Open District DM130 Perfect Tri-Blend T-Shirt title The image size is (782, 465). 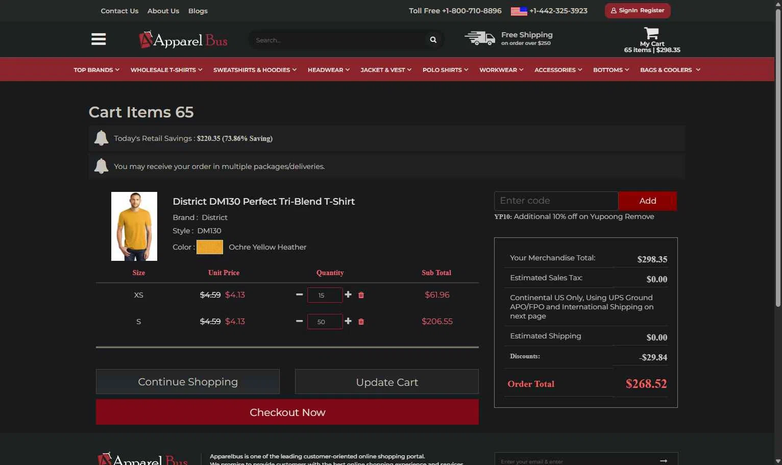pyautogui.click(x=263, y=201)
